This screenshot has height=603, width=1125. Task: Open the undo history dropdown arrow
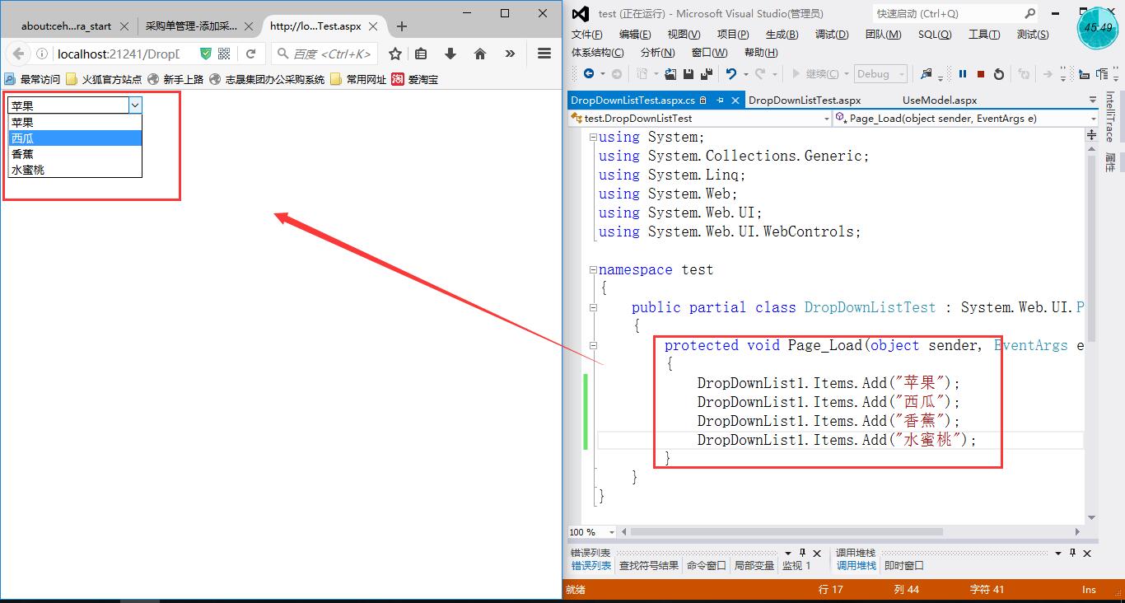(x=746, y=74)
